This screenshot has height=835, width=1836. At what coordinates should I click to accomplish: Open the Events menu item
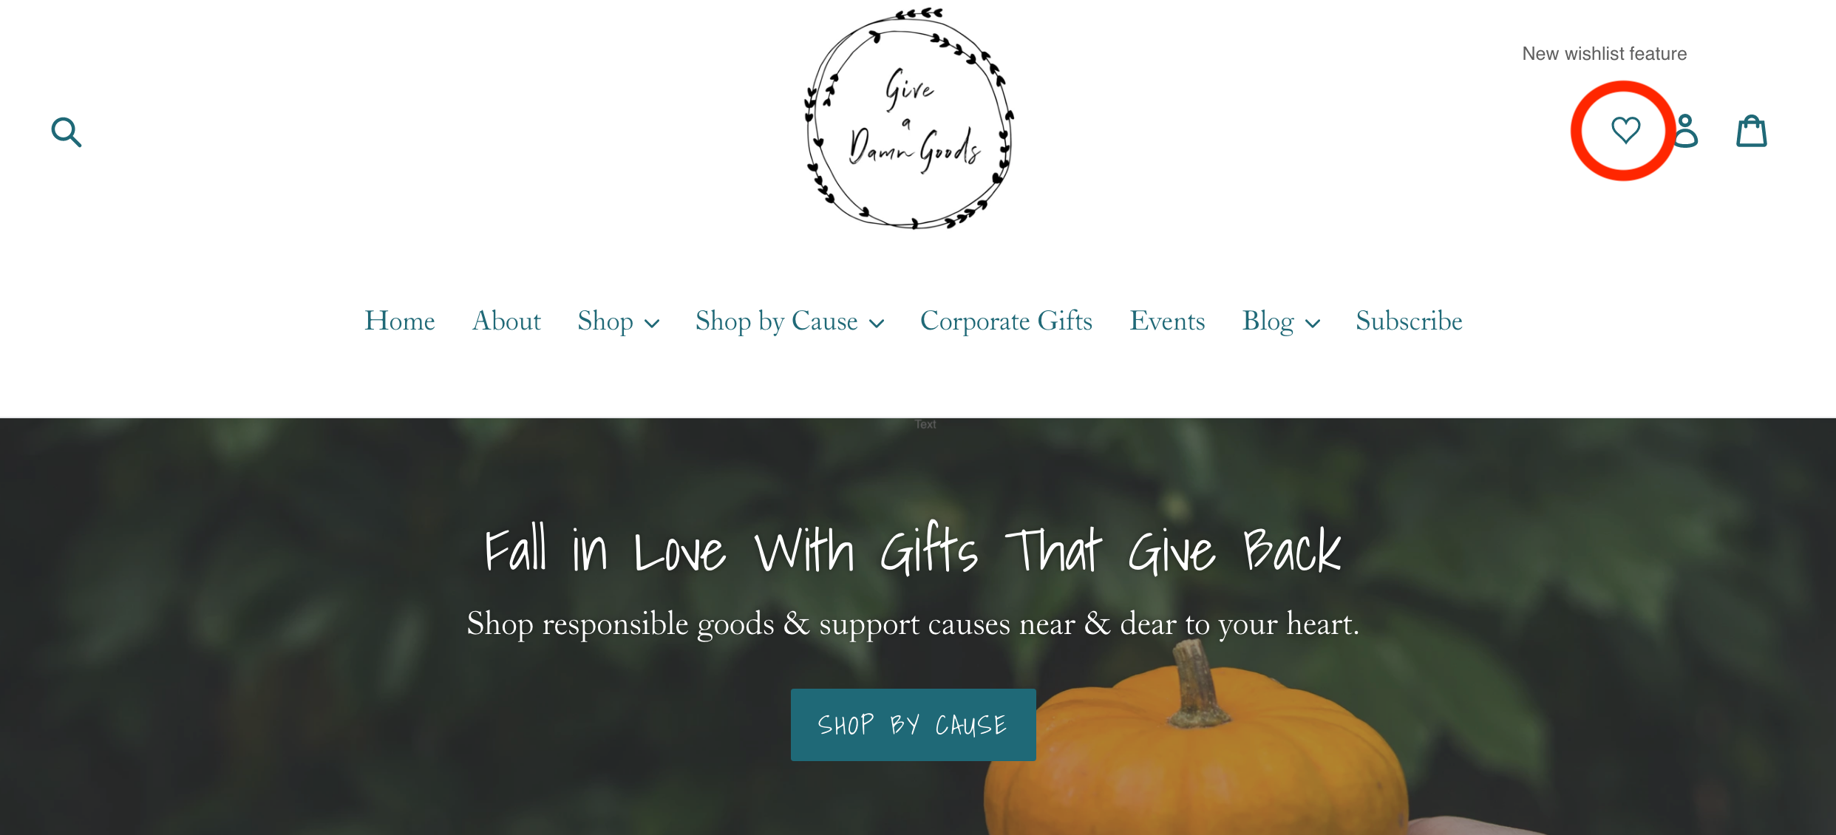pos(1167,321)
